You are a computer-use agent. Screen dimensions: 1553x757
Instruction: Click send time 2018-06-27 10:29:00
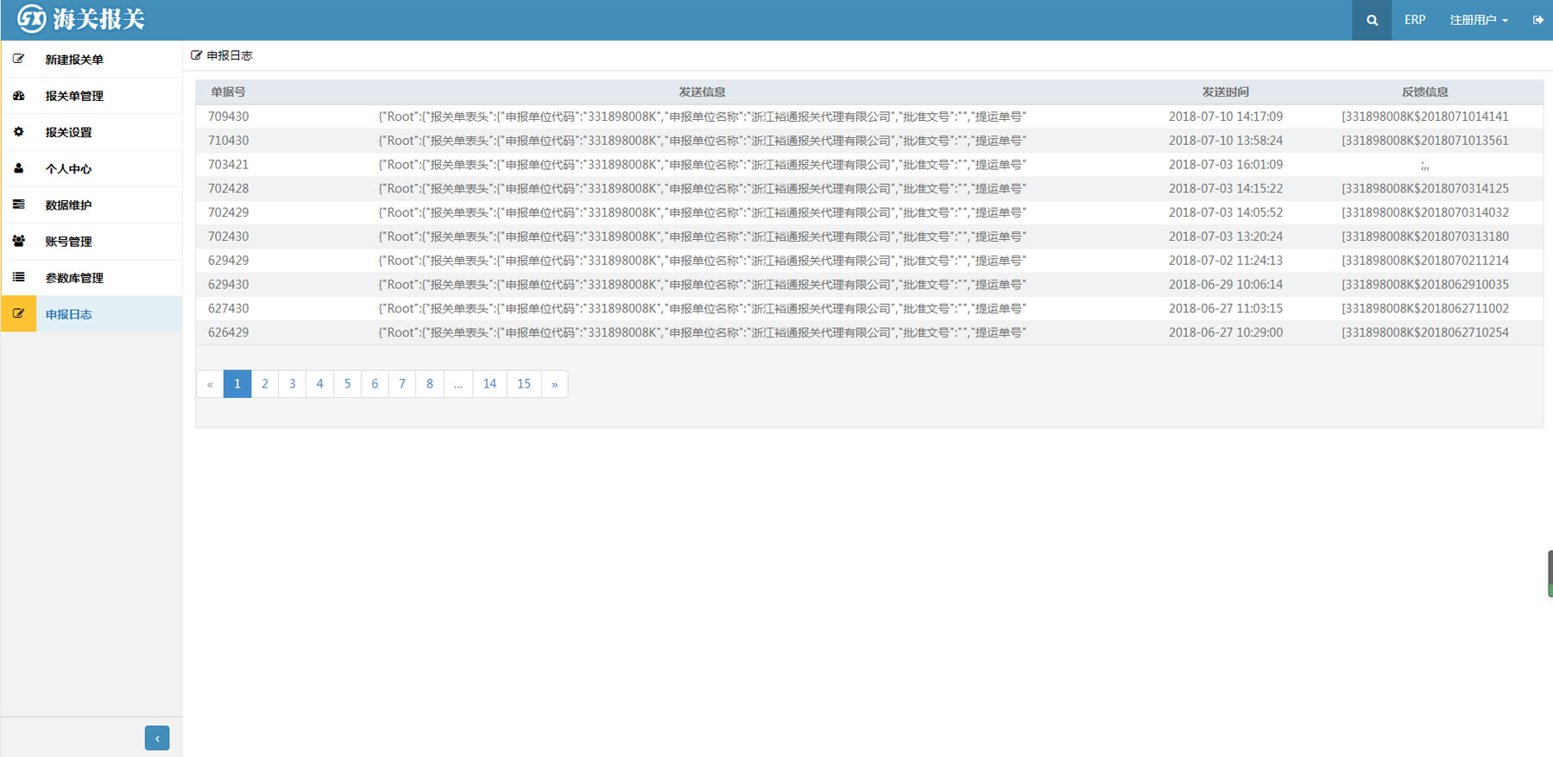coord(1225,332)
